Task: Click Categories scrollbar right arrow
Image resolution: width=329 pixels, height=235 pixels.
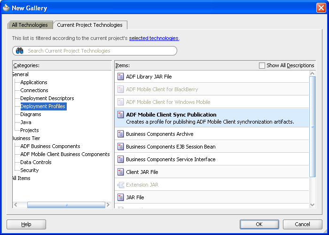Action: pyautogui.click(x=108, y=205)
